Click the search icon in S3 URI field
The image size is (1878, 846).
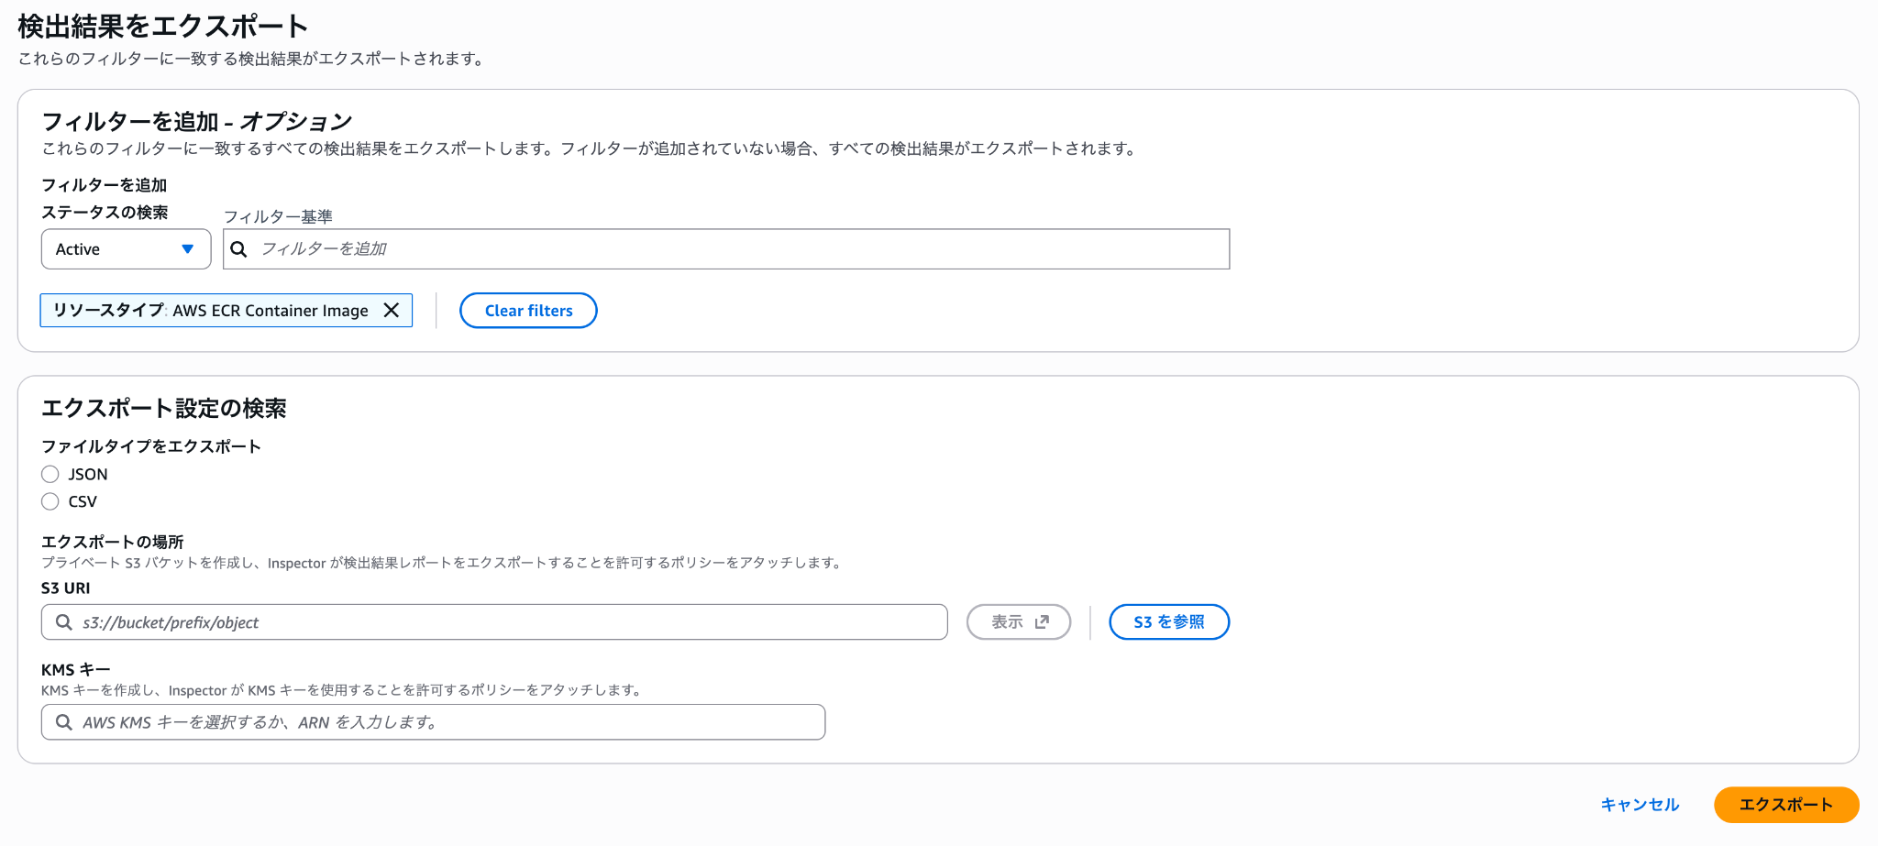tap(63, 622)
